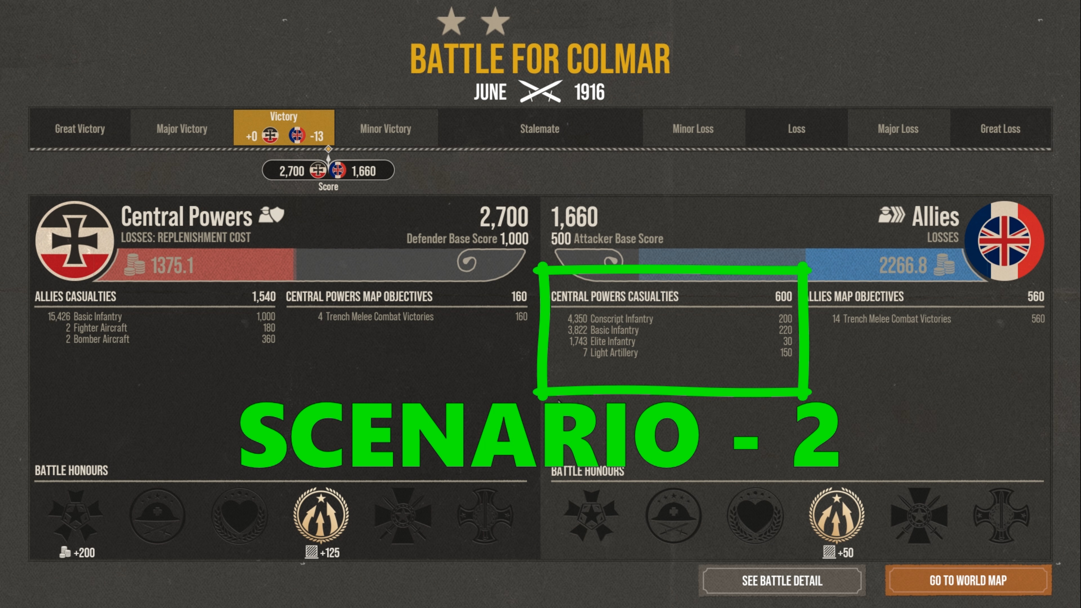Screen dimensions: 1081x608
Task: Click the diamond marker on the outcome scale
Action: point(328,149)
